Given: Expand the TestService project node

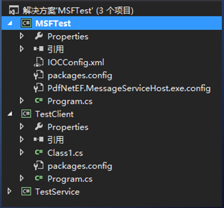Looking at the screenshot, I should coord(9,192).
